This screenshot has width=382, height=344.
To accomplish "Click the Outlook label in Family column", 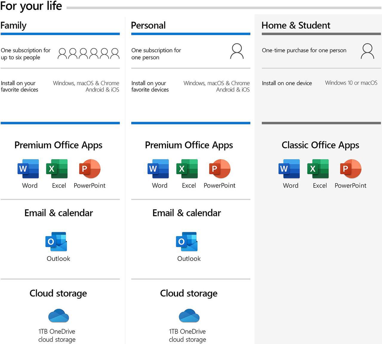I will point(58,258).
